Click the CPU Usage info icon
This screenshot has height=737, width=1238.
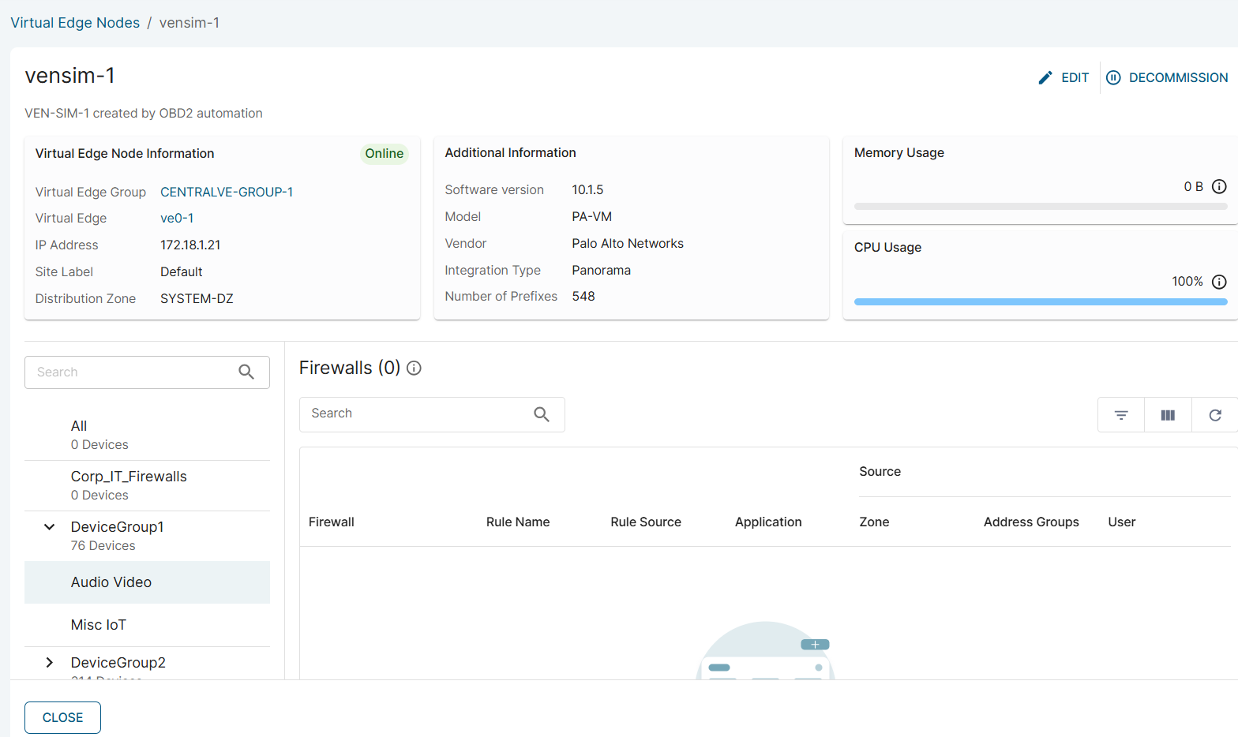(x=1219, y=282)
